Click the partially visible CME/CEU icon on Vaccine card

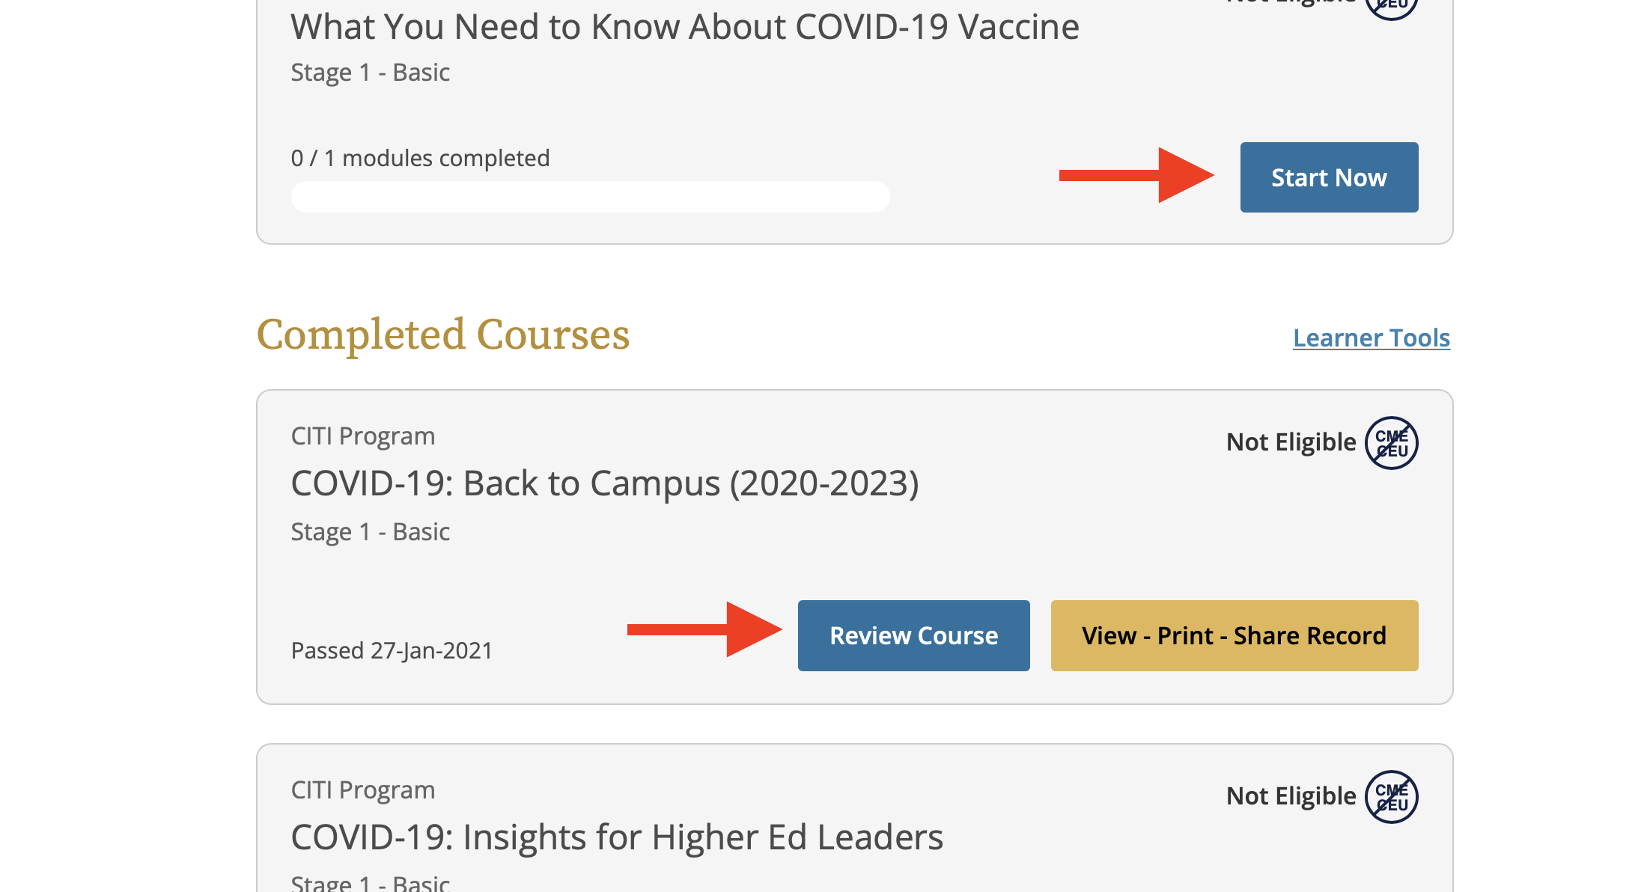pos(1391,6)
